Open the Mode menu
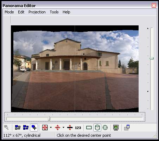This screenshot has width=159, height=141. [x=9, y=12]
